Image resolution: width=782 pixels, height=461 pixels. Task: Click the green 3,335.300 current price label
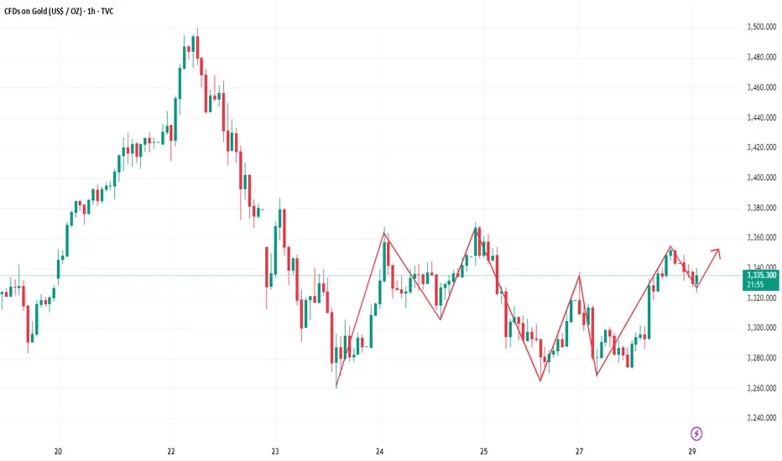click(762, 275)
